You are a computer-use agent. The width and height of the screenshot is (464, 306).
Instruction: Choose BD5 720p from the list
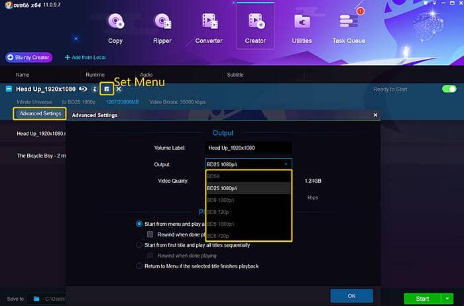click(x=249, y=236)
